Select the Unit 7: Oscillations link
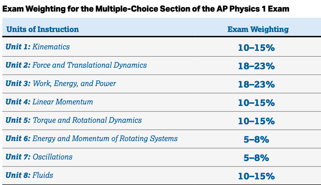This screenshot has height=185, width=321. (x=39, y=157)
